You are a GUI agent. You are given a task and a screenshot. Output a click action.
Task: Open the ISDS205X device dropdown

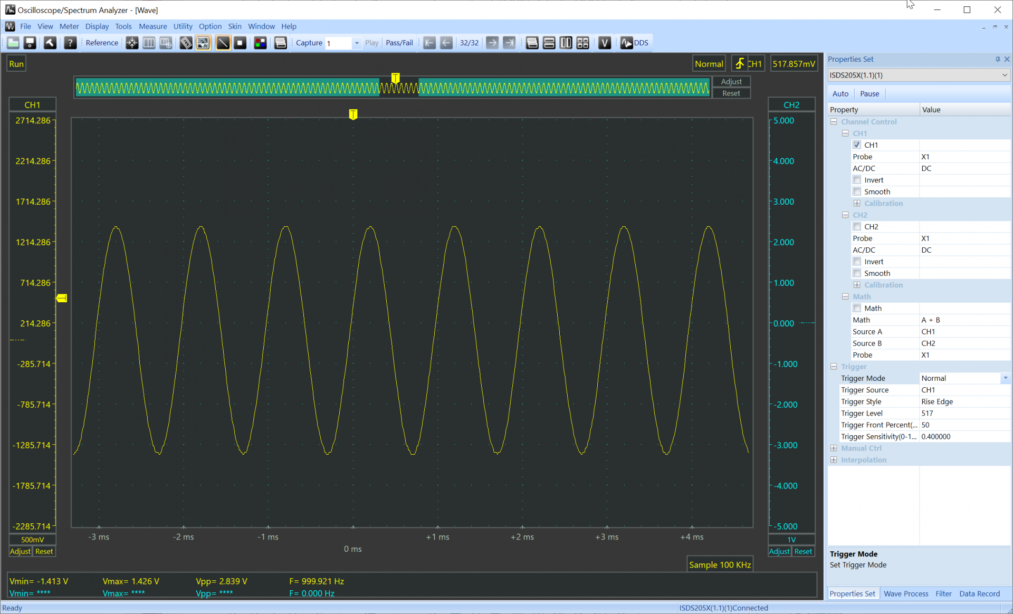[x=1004, y=75]
